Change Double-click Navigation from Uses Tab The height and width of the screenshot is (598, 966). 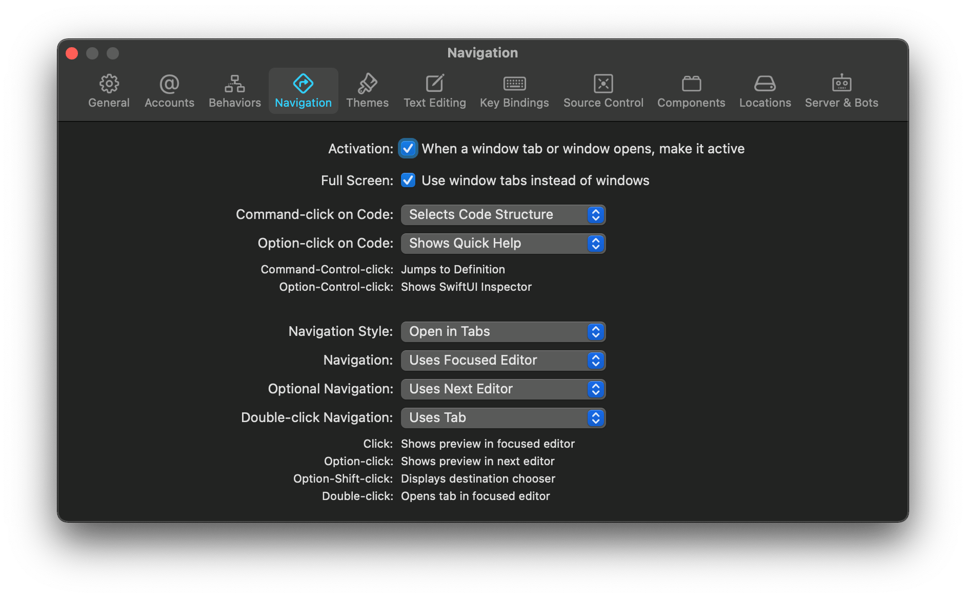502,417
